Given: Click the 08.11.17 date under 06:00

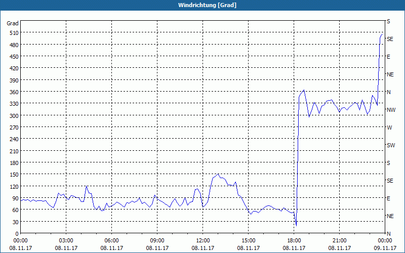Looking at the screenshot, I should 111,248.
